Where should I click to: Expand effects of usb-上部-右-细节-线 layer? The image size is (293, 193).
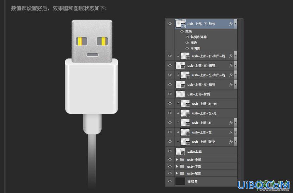235,56
